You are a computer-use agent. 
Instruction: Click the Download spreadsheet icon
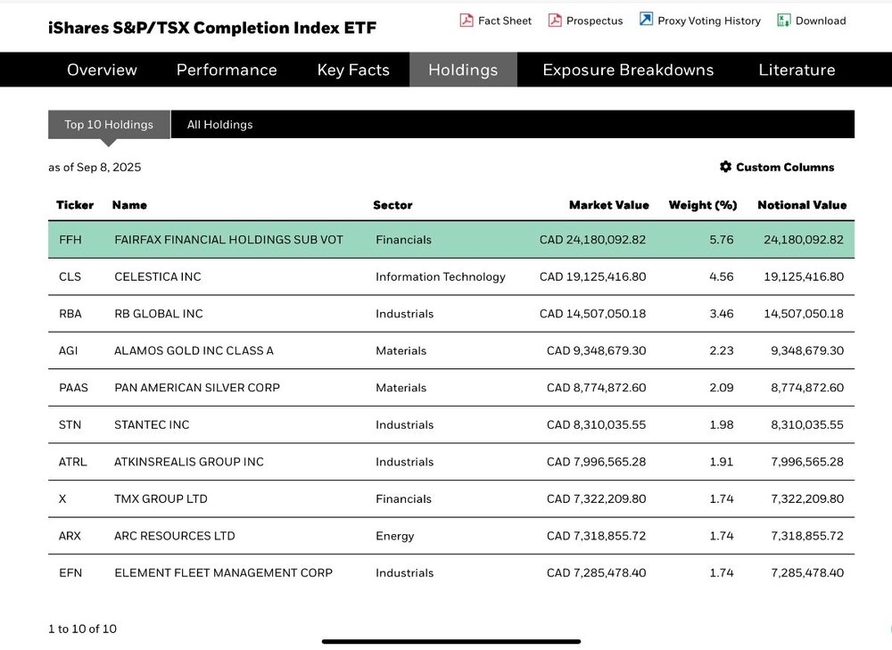pyautogui.click(x=784, y=21)
